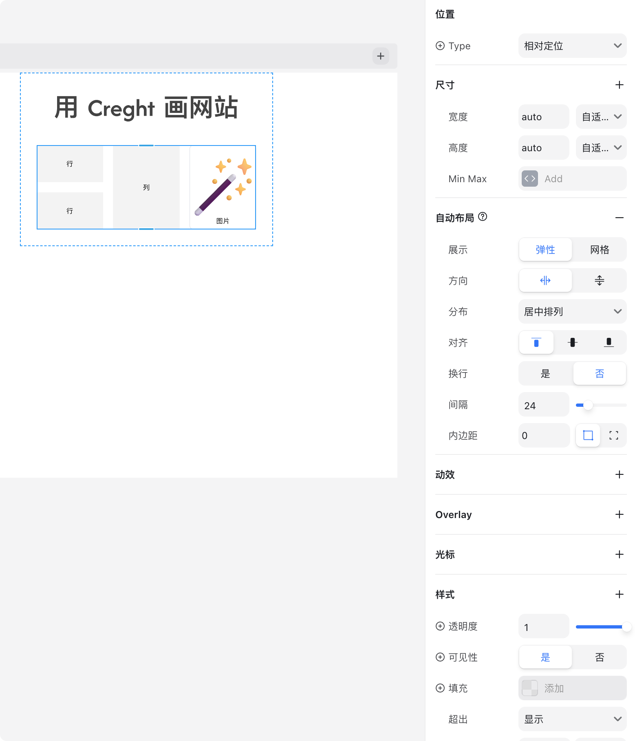Screen dimensions: 635x741
Task: Click the 间隔 gap slider handle
Action: click(x=588, y=405)
